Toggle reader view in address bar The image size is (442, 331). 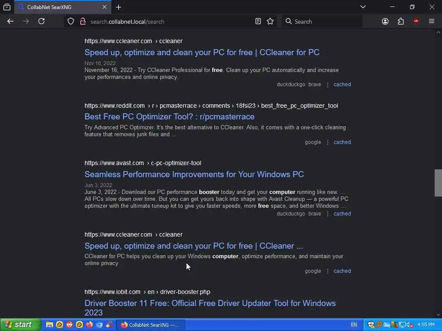258,22
